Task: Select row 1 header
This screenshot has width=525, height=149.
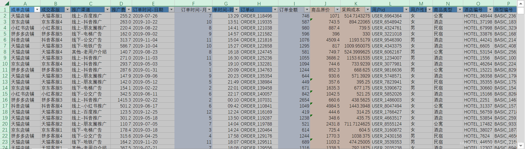Action: pos(5,10)
